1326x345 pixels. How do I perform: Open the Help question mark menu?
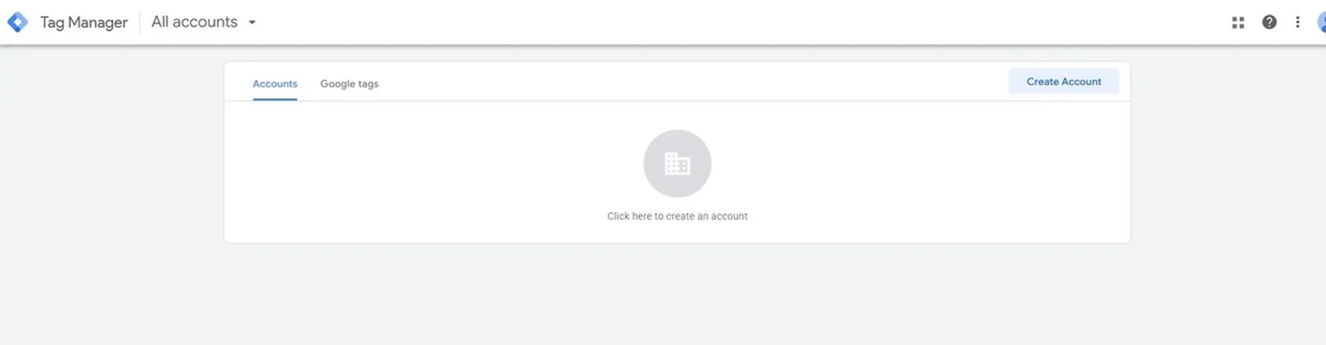tap(1269, 22)
